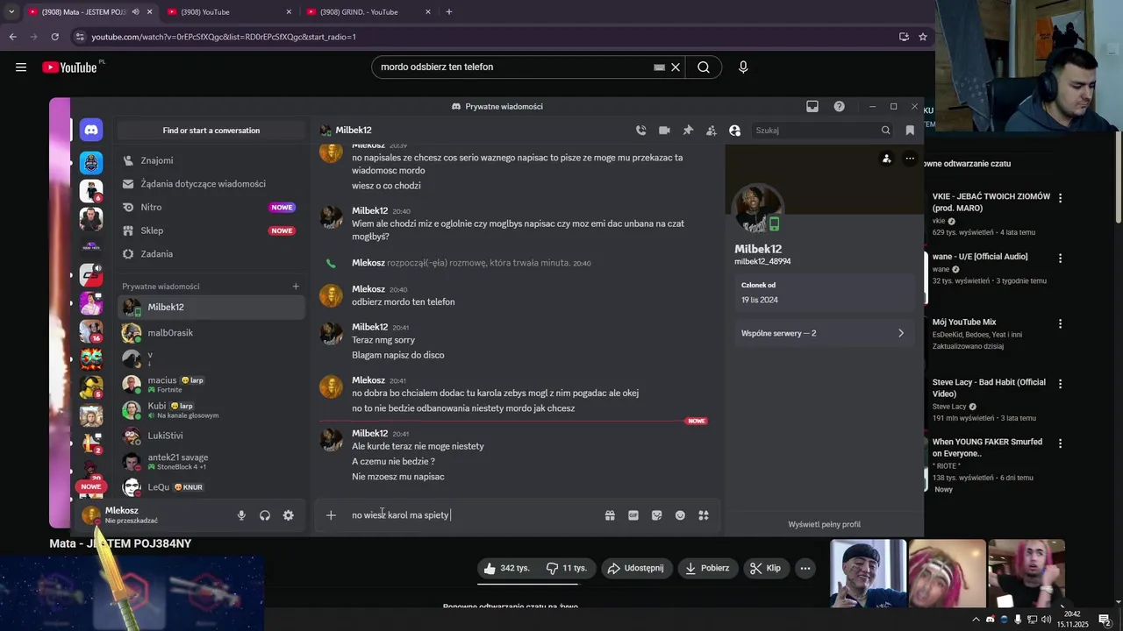Click Wyświetl pełny profil link

pos(825,524)
